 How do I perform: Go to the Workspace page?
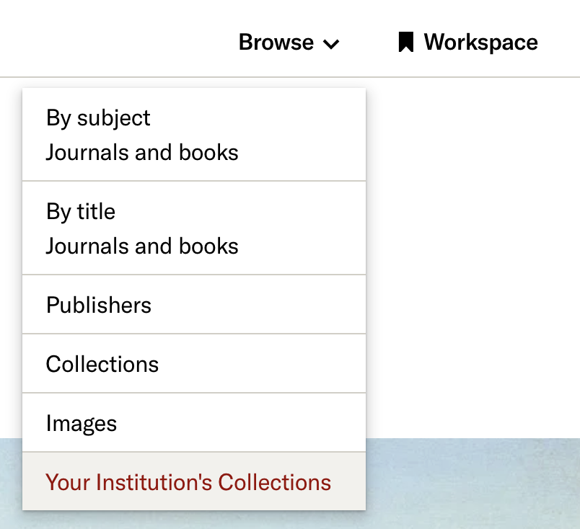[x=480, y=42]
